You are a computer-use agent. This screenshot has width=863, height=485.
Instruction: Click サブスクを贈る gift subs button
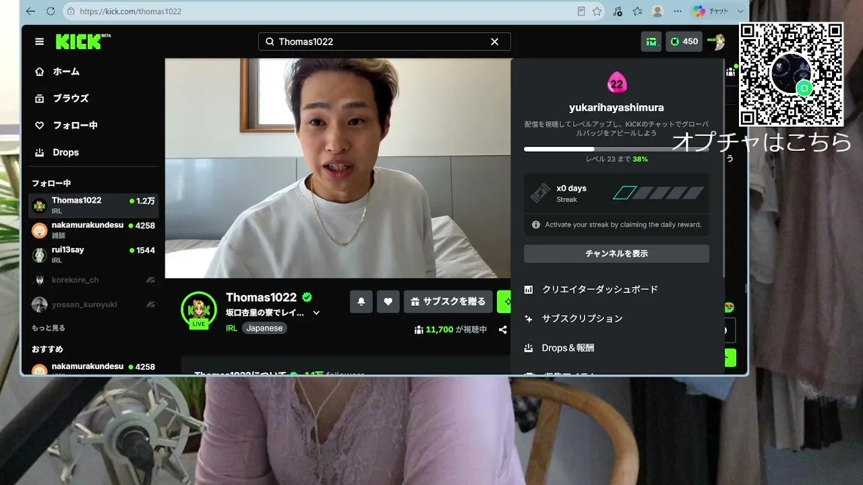coord(448,302)
